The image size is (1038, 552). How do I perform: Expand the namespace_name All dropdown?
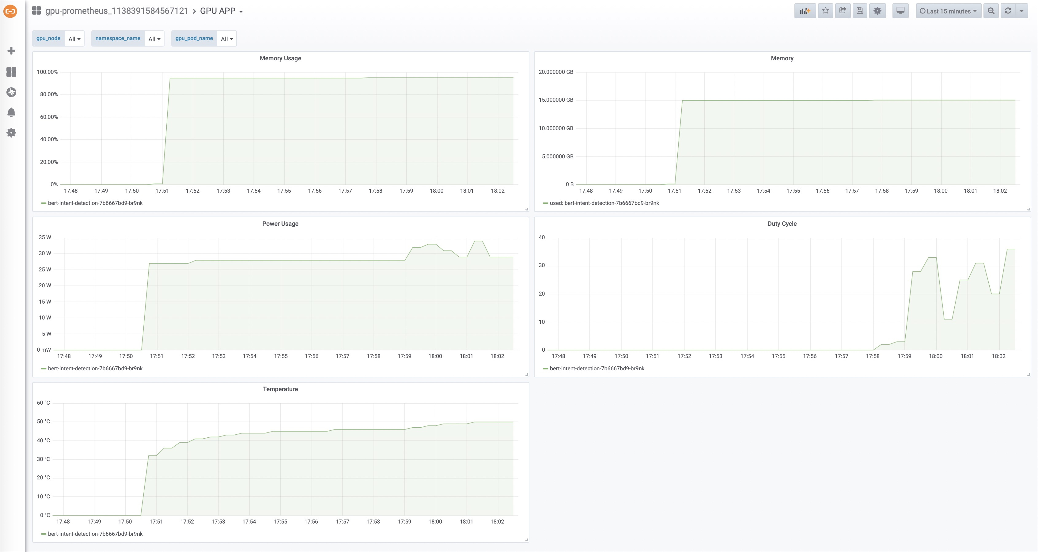pyautogui.click(x=154, y=39)
